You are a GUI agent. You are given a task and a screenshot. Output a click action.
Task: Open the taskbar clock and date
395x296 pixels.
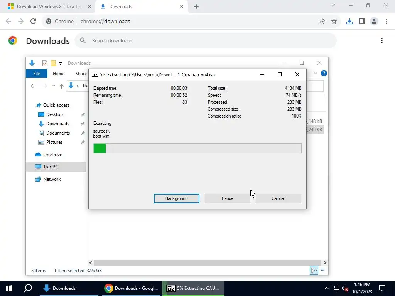tap(362, 288)
